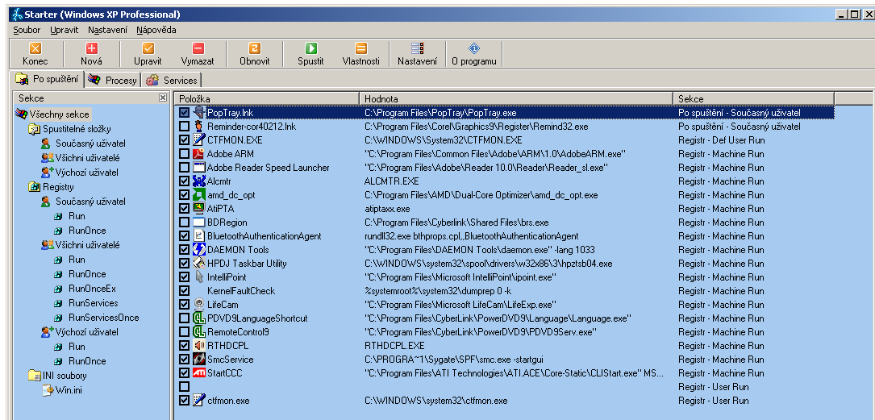This screenshot has height=420, width=875.
Task: Click the AtiPTA entry icon
Action: [198, 208]
